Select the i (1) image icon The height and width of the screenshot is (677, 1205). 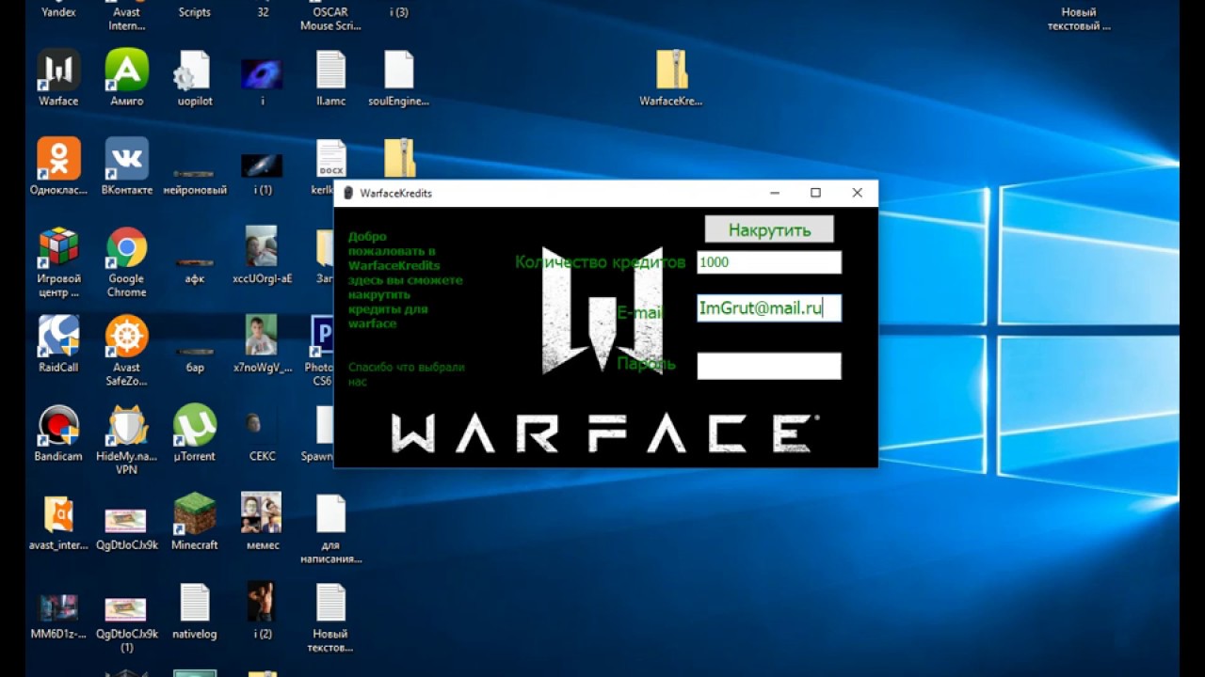(263, 174)
